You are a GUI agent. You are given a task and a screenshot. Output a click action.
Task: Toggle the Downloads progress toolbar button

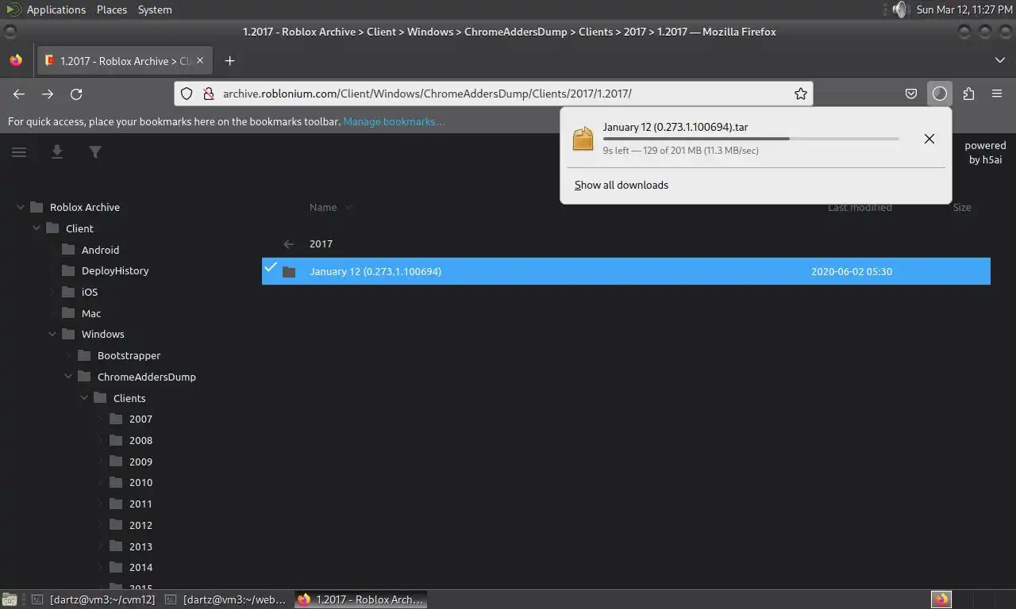point(940,94)
